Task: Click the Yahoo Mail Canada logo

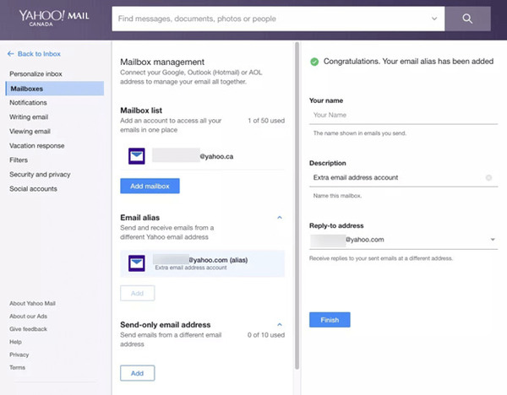Action: tap(54, 19)
